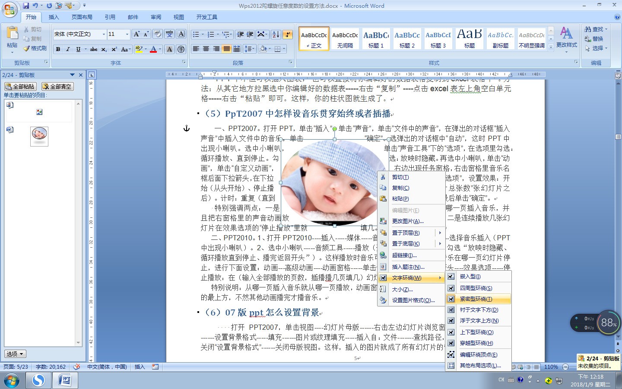Click the Paste icon in ribbon
The image size is (622, 389).
12,33
